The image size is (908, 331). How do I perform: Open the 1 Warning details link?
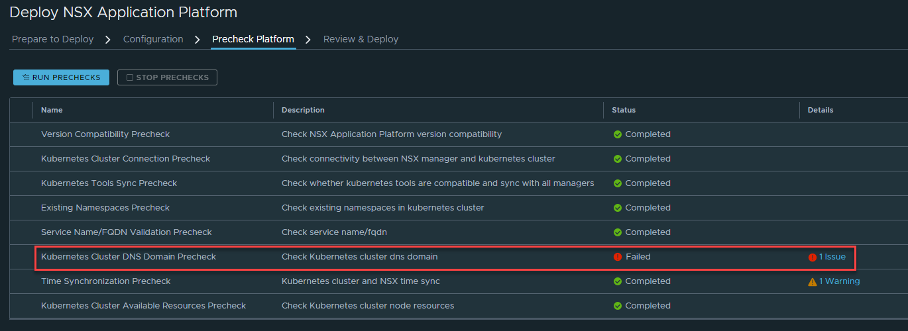click(839, 281)
